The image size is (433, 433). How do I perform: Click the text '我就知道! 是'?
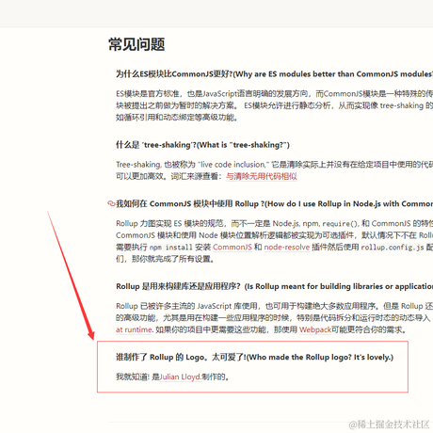coord(137,377)
